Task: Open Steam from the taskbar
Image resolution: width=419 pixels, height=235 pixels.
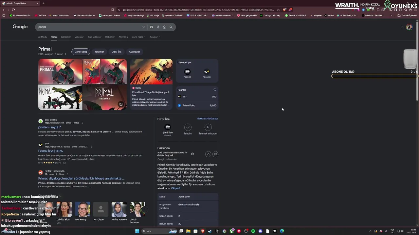Action: pos(210,231)
